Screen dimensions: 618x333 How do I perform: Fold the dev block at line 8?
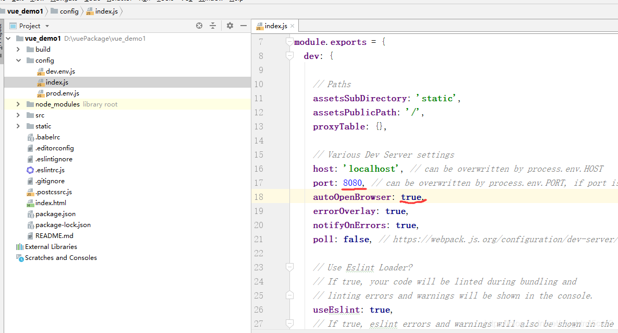click(x=289, y=56)
